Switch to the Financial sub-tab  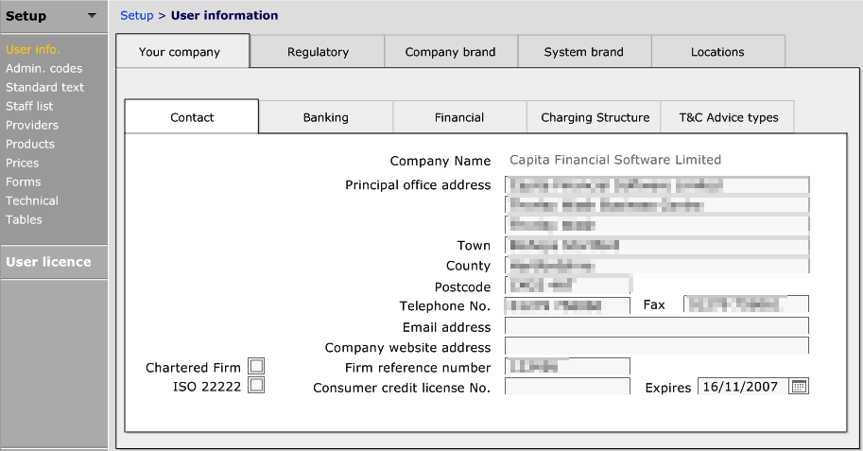[459, 117]
